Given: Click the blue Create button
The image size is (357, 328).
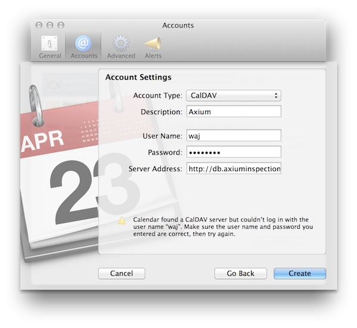Looking at the screenshot, I should coord(300,273).
